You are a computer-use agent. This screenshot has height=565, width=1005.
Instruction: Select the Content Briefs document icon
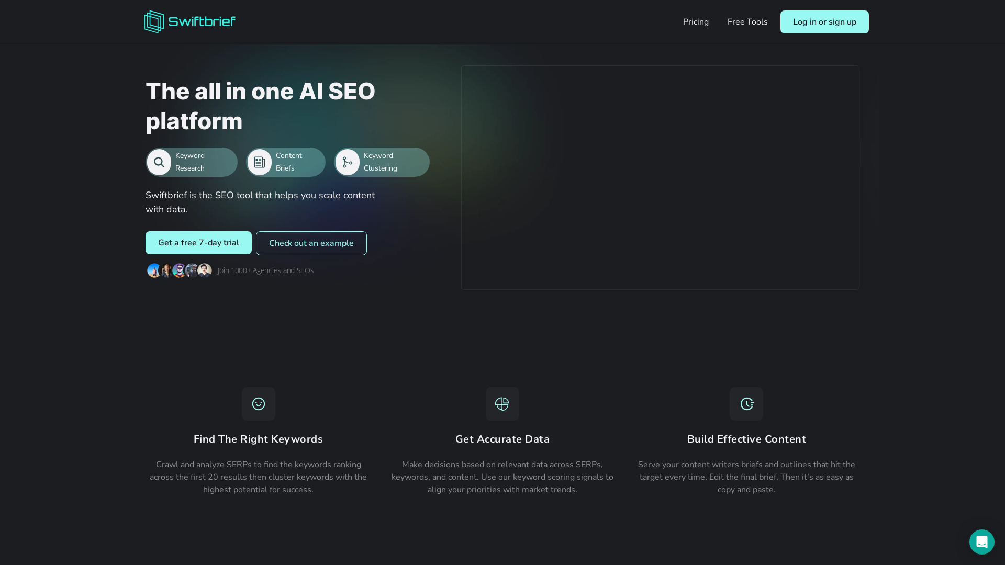(260, 162)
